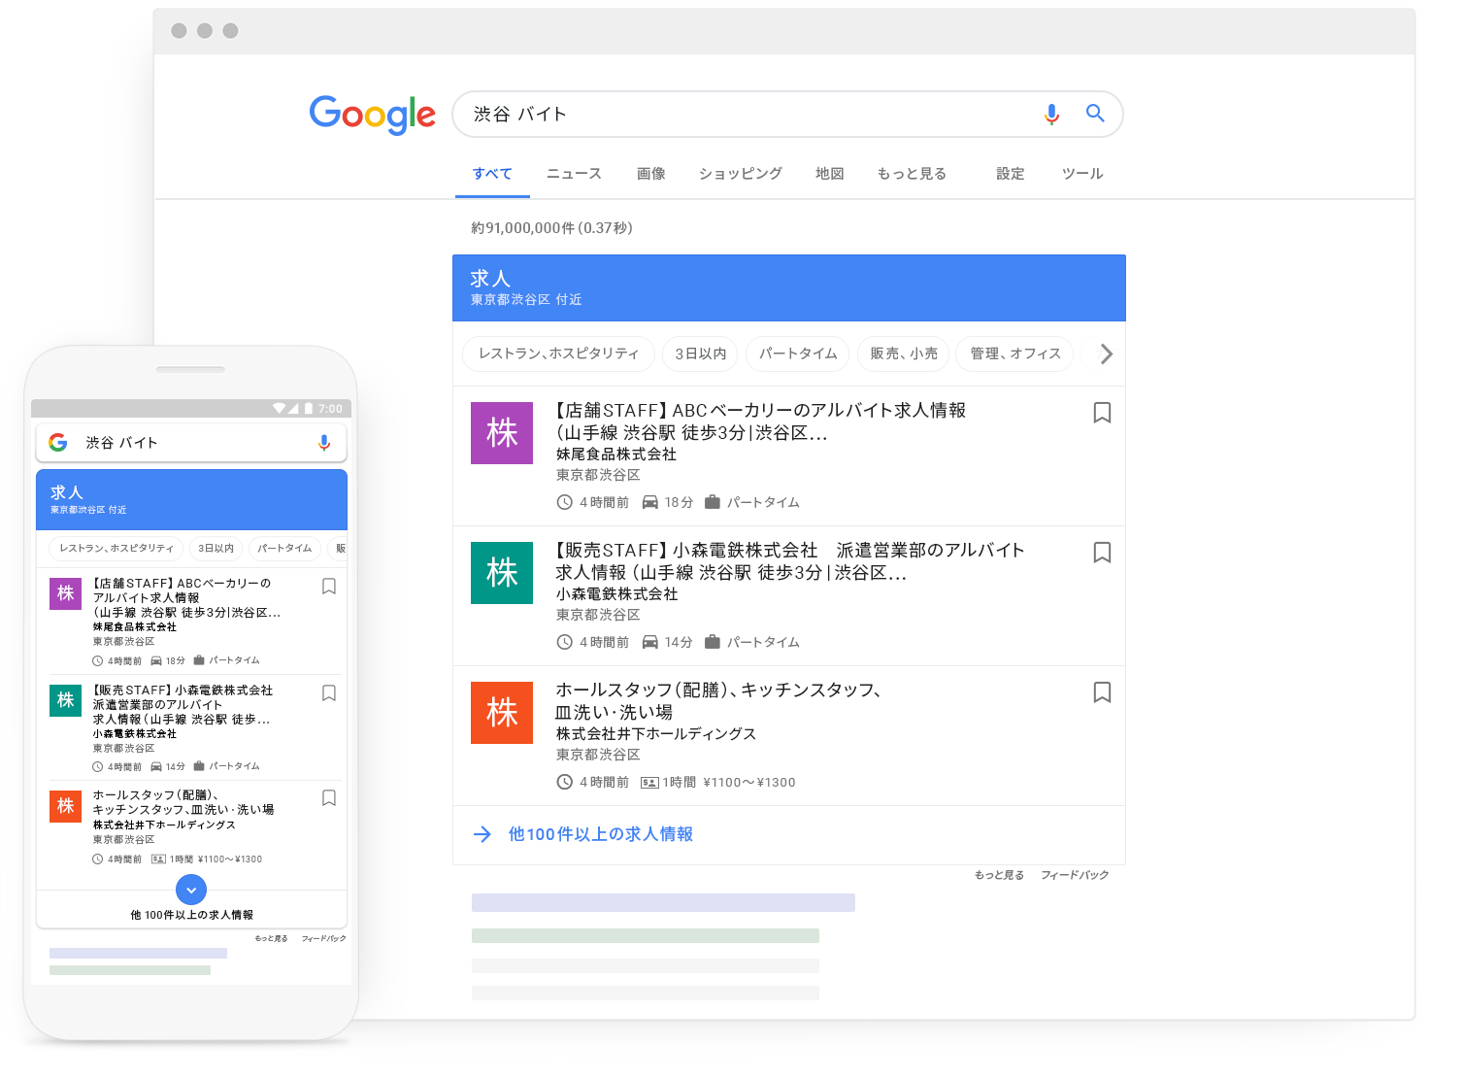Image resolution: width=1462 pixels, height=1078 pixels.
Task: Switch to the 画像 tab
Action: (x=651, y=174)
